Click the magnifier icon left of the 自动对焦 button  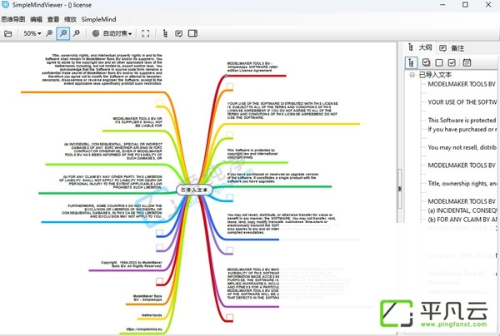point(77,33)
